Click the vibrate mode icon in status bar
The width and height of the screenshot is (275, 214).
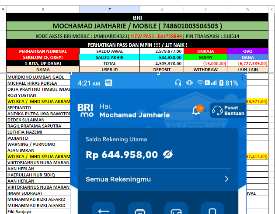(189, 83)
